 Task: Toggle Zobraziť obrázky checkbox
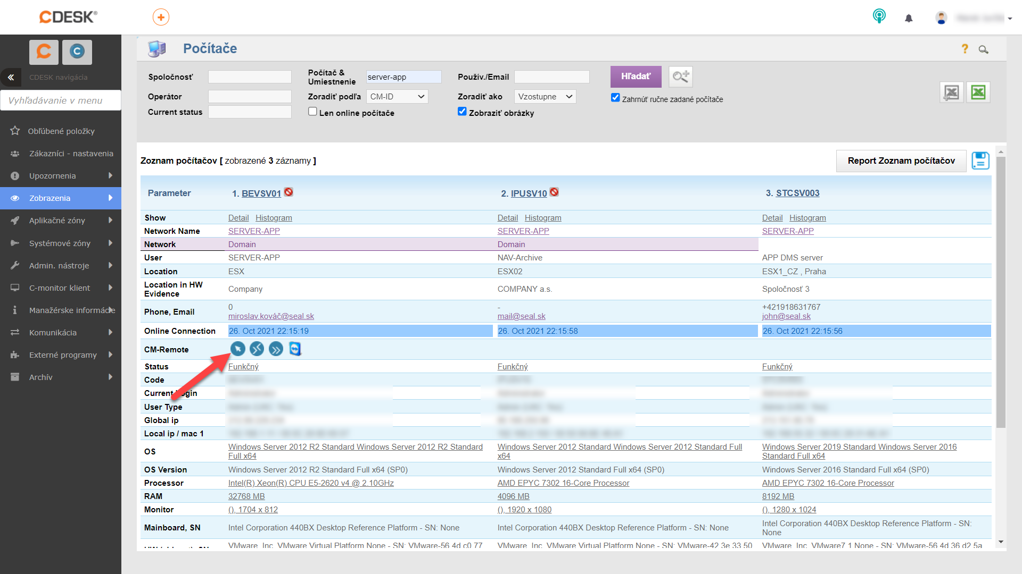tap(462, 112)
